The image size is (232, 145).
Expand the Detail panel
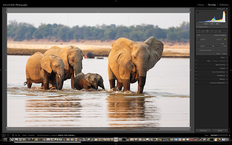(x=227, y=68)
